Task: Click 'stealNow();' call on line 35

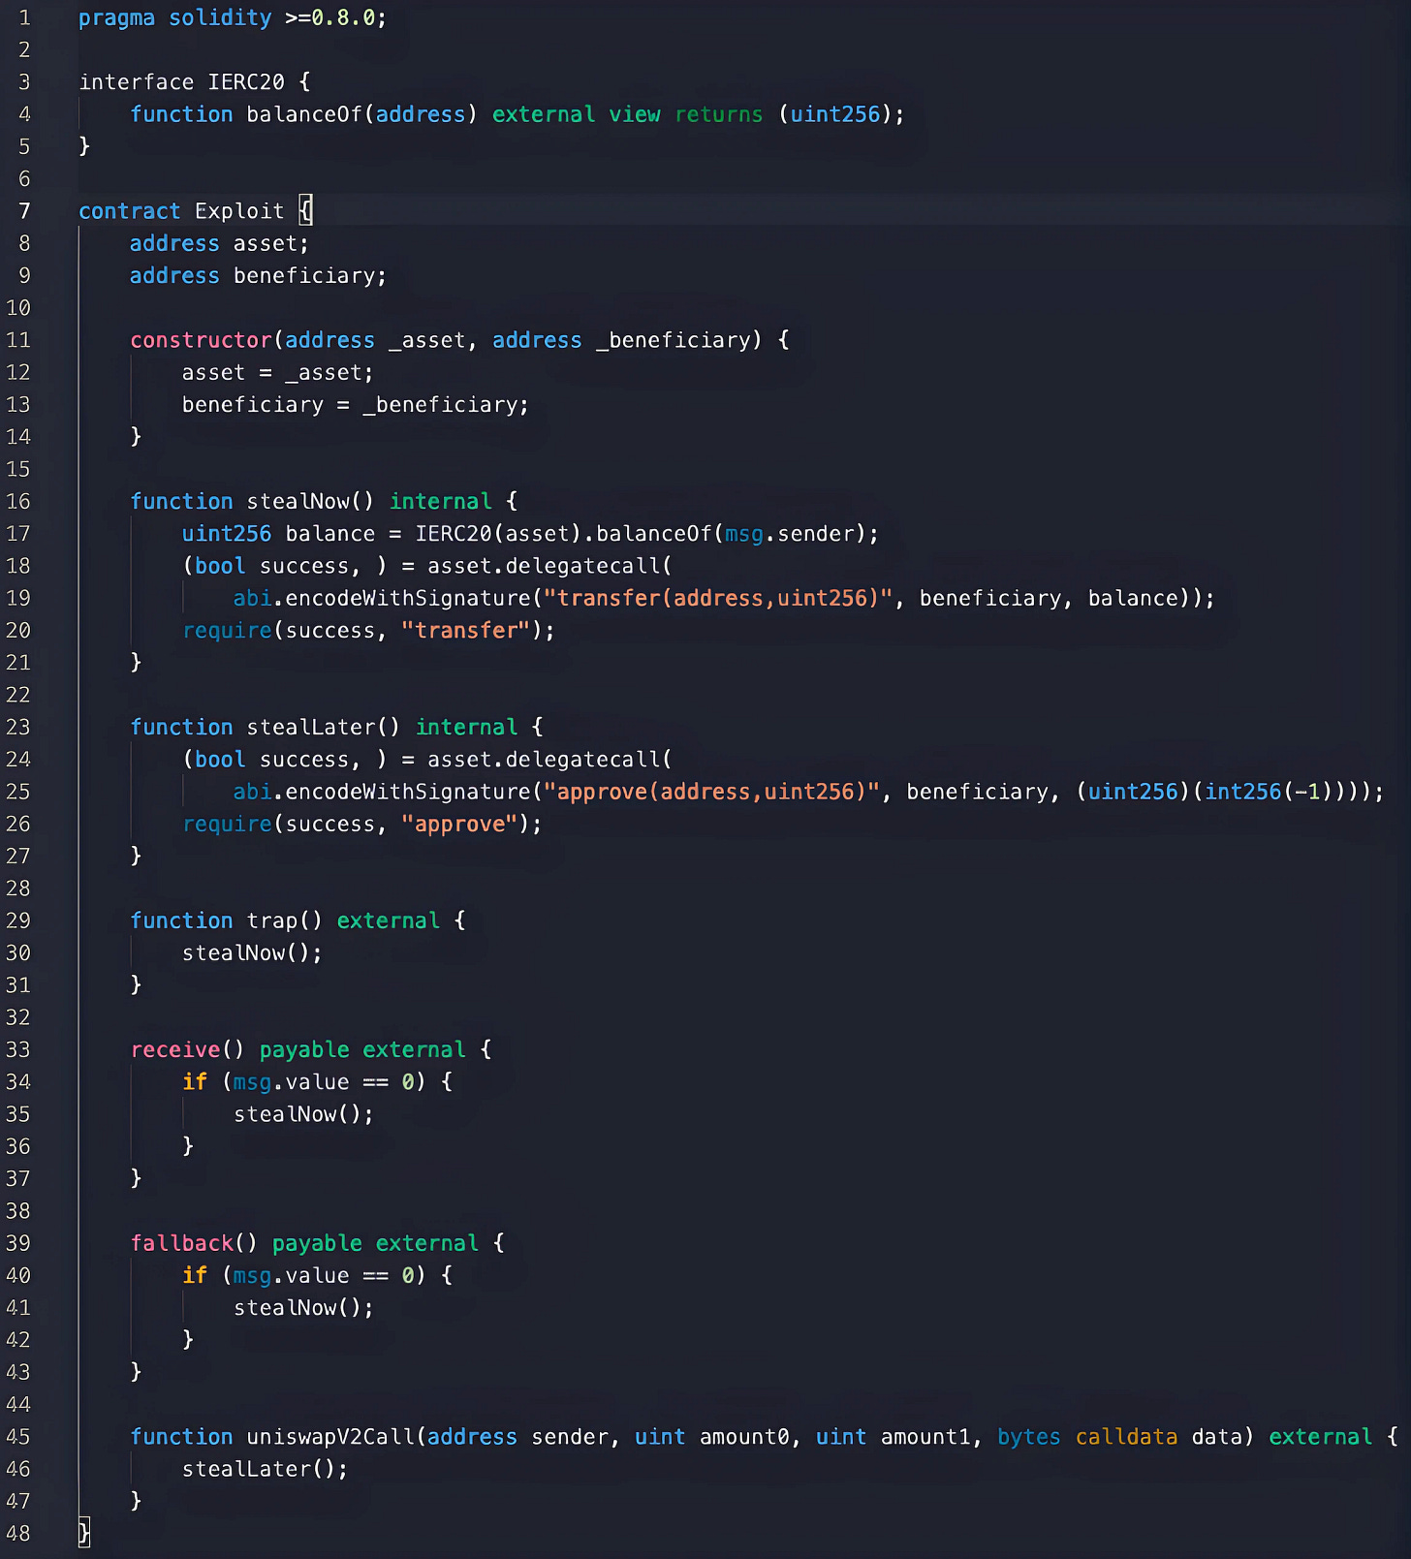Action: 303,1114
